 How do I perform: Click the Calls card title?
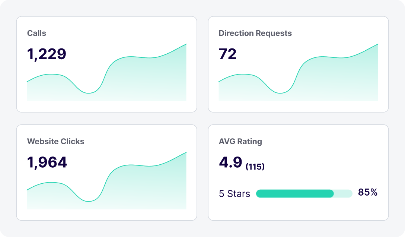click(x=36, y=33)
